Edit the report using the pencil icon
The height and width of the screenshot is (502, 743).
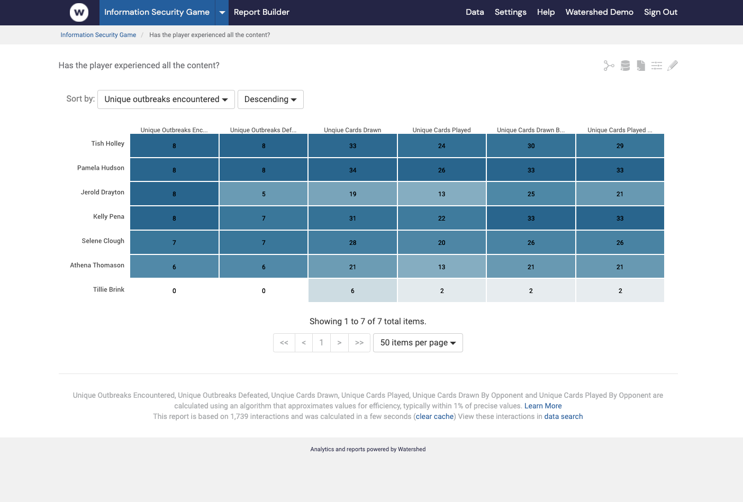point(673,65)
